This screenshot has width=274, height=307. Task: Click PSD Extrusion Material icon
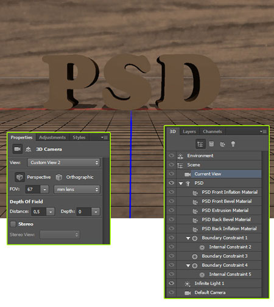coord(195,211)
